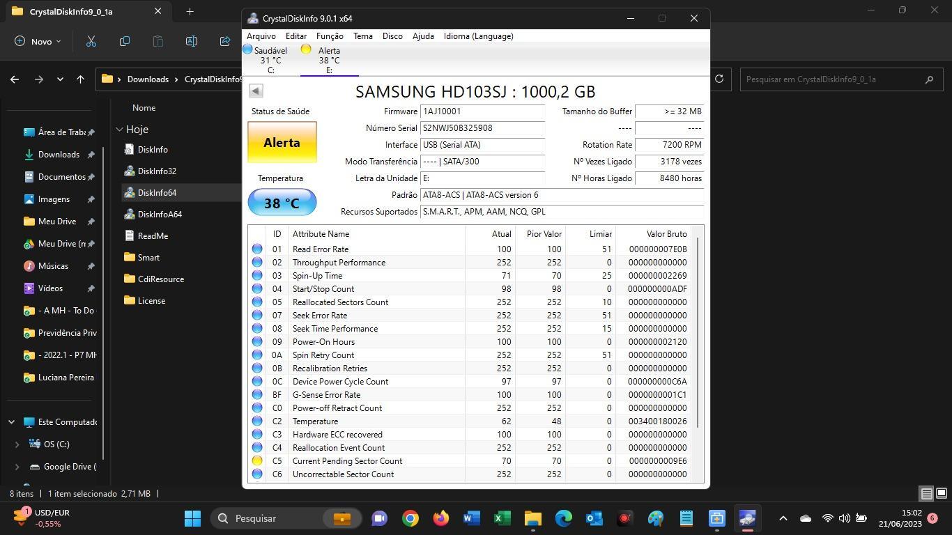
Task: Select the ReadMe file
Action: click(x=153, y=236)
